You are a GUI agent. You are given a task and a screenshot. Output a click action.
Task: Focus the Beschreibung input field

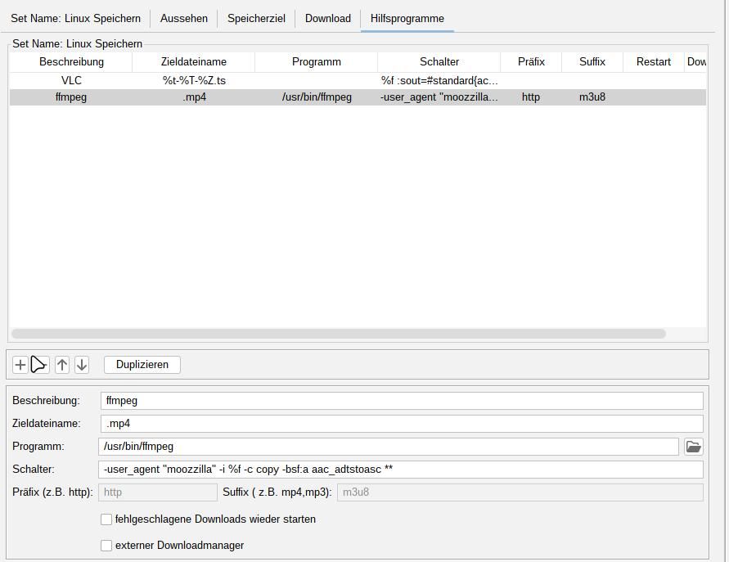[402, 401]
